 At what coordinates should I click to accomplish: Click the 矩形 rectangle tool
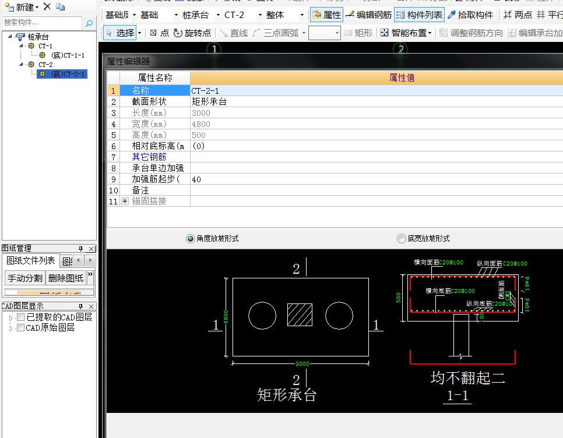click(358, 33)
